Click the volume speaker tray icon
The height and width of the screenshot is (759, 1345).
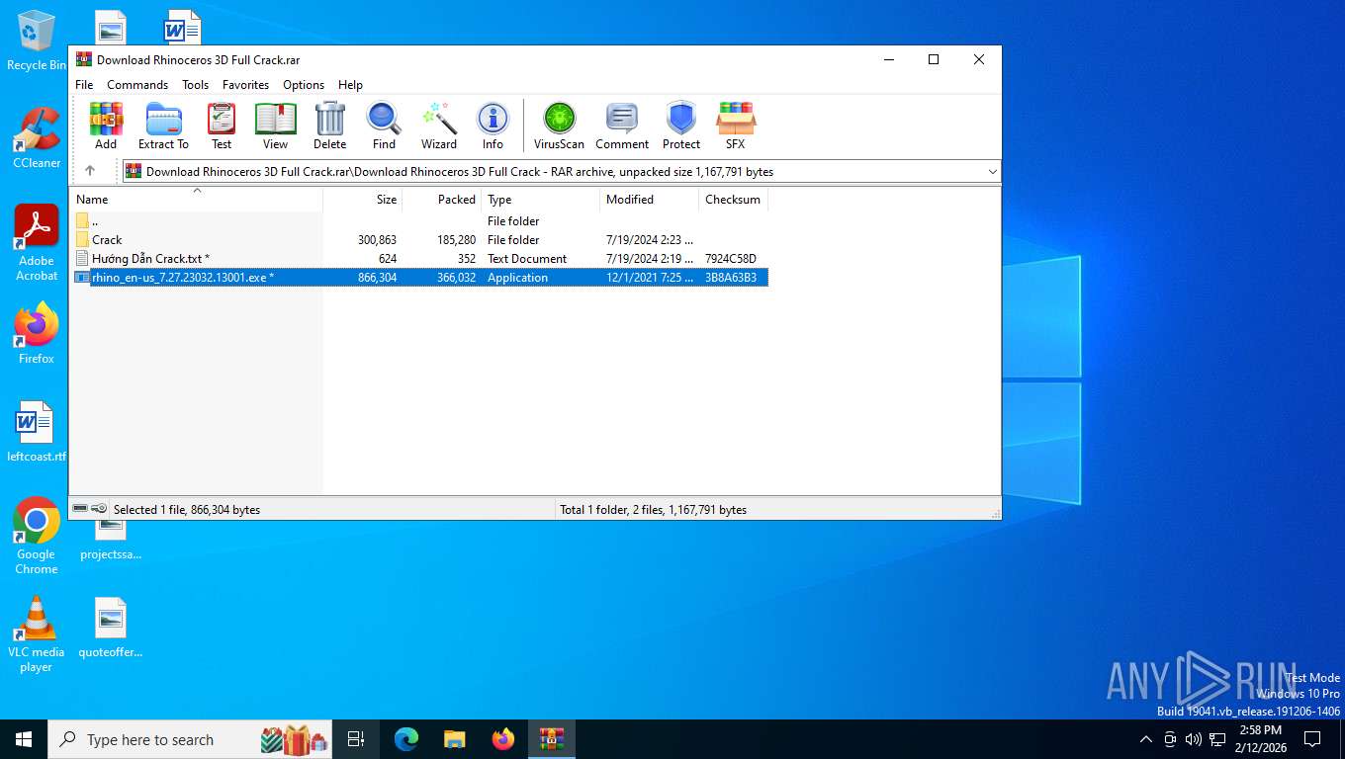1194,739
